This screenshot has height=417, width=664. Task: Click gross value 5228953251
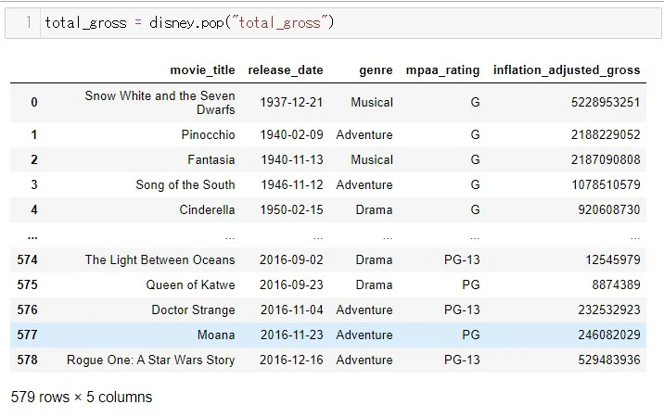coord(606,103)
